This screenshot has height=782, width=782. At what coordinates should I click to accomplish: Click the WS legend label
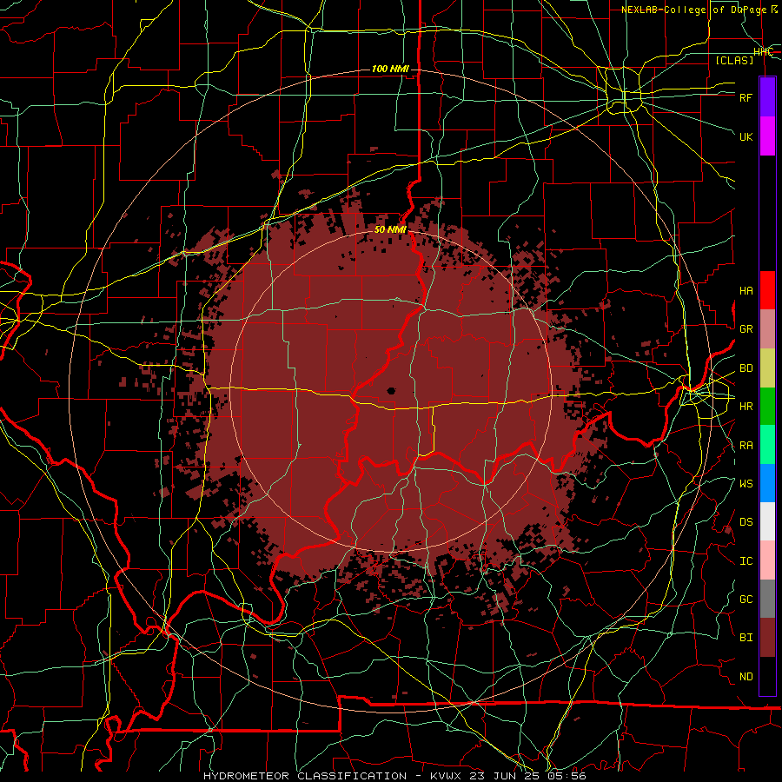click(x=746, y=484)
